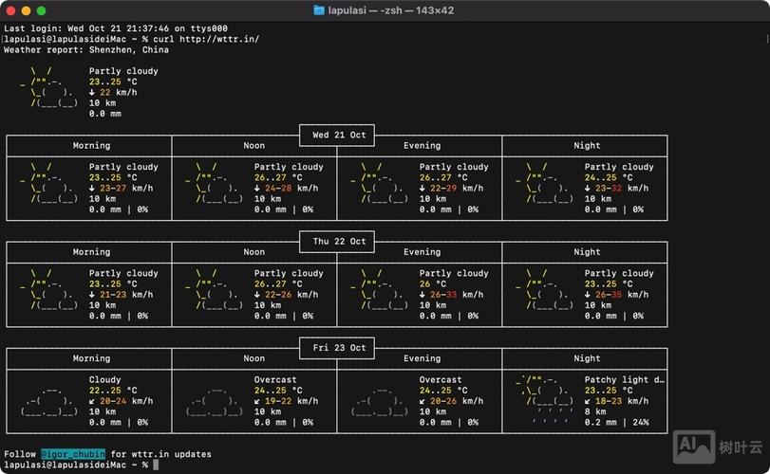
Task: Close the terminal window with red button
Action: point(11,10)
